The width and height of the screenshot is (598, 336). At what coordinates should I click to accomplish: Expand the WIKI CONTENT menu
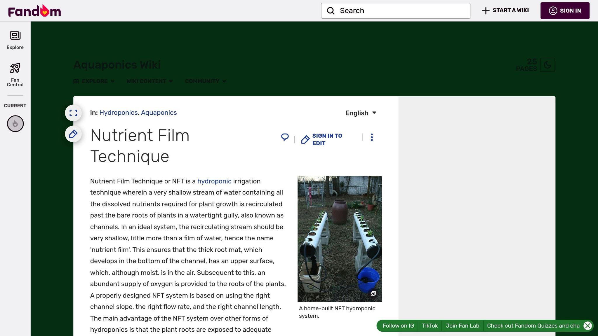coord(149,81)
